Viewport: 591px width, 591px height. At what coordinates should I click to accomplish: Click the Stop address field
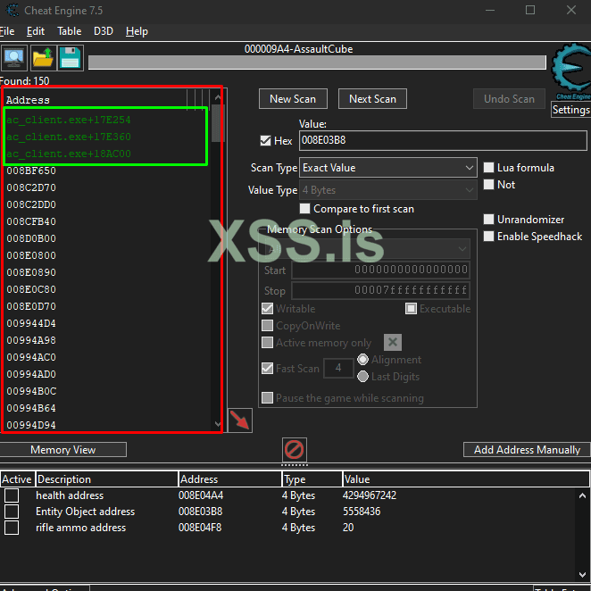click(380, 290)
